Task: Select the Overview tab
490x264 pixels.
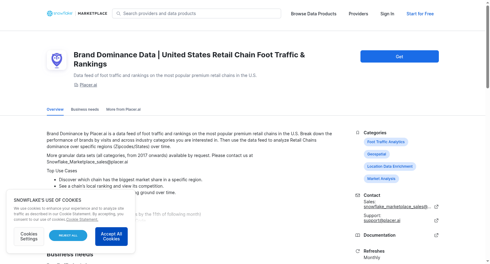Action: coord(55,109)
